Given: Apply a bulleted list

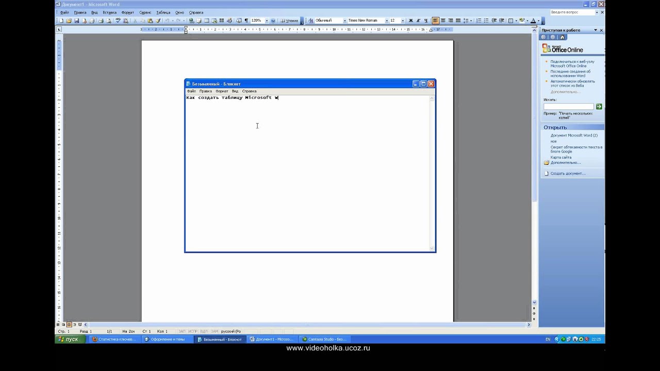Looking at the screenshot, I should tap(486, 21).
